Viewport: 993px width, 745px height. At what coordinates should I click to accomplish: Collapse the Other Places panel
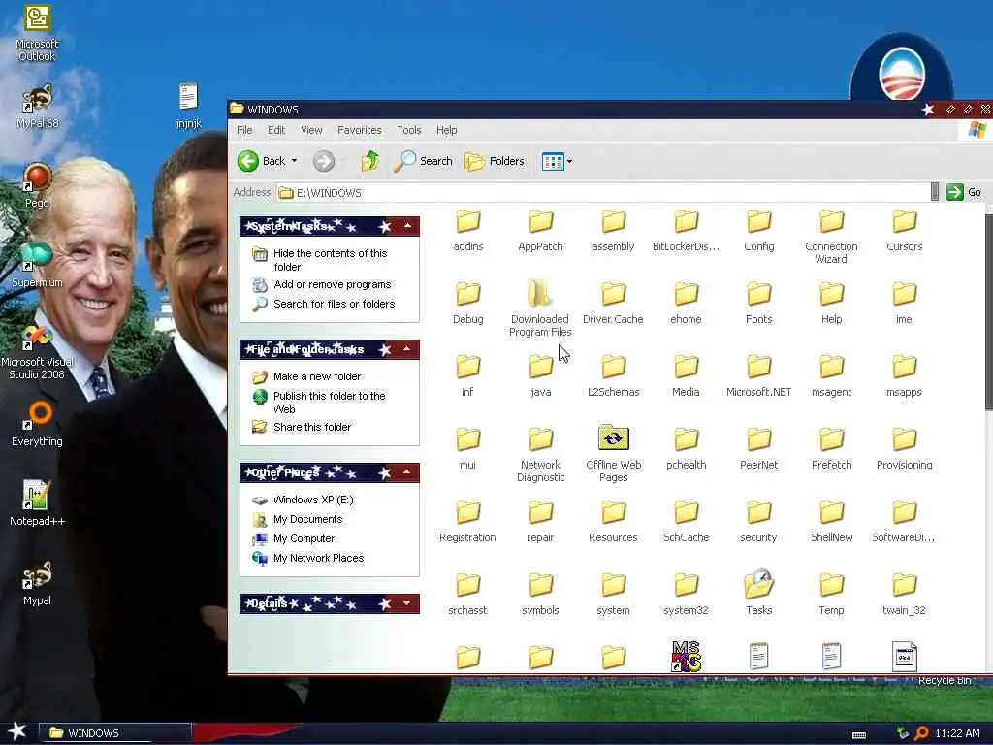(x=407, y=472)
